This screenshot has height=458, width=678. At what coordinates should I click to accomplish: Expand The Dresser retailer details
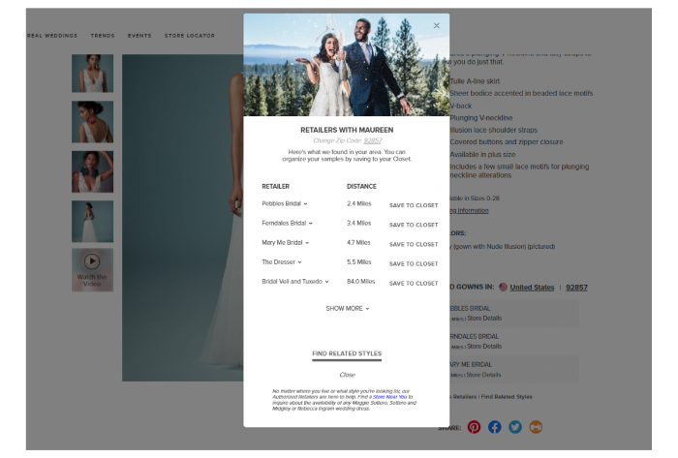[x=281, y=262]
